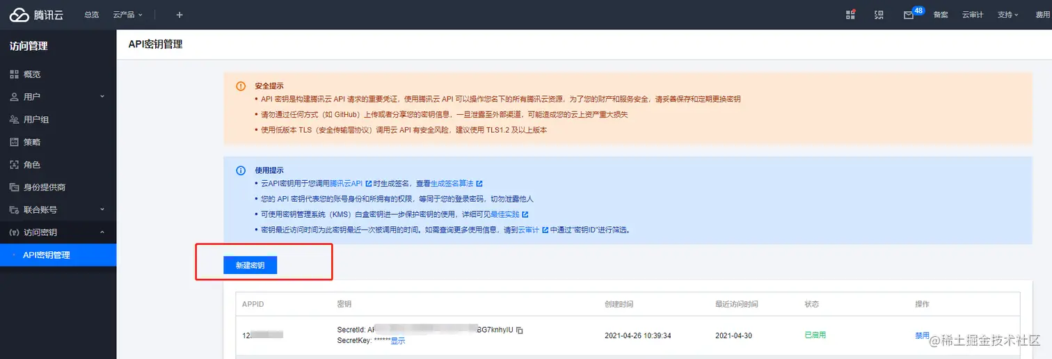Click 备案 in top navigation
This screenshot has width=1052, height=359.
[x=941, y=15]
